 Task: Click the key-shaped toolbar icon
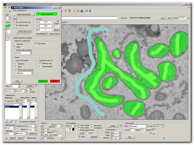pyautogui.click(x=66, y=11)
